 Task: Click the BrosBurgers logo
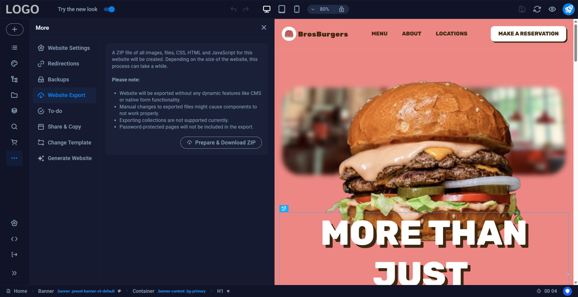coord(315,34)
